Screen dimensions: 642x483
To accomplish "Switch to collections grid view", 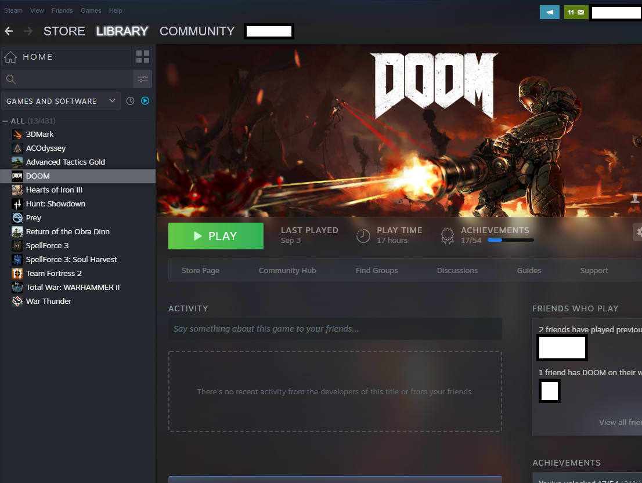I will (x=142, y=57).
